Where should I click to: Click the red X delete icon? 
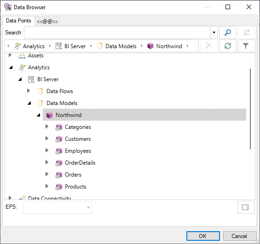click(x=209, y=46)
